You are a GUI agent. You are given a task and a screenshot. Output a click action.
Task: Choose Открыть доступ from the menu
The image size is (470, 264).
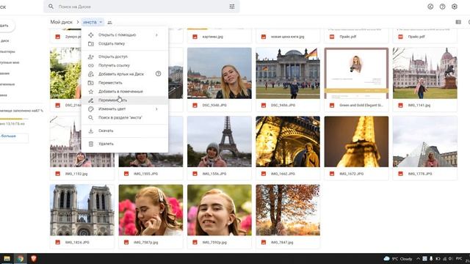point(124,56)
